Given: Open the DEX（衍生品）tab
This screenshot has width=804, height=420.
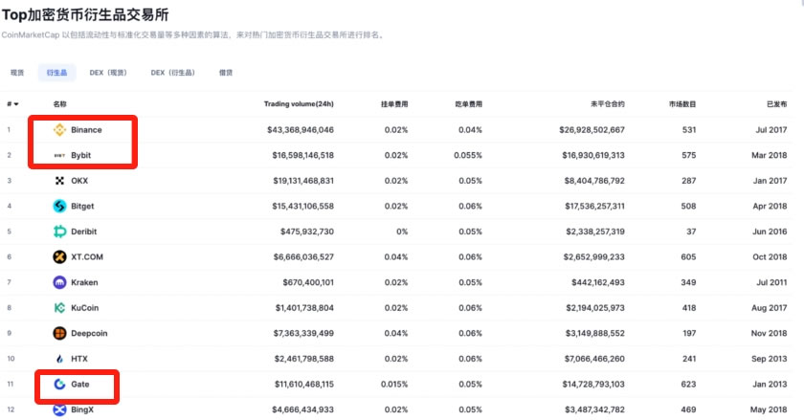Looking at the screenshot, I should [172, 72].
